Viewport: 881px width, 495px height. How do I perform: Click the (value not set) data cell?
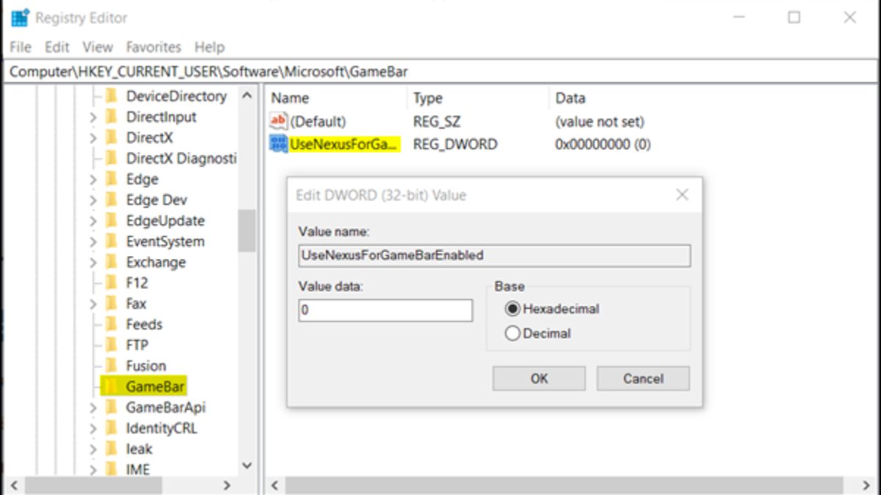click(x=600, y=122)
